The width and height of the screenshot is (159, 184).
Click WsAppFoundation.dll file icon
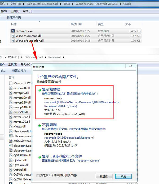click(13, 41)
